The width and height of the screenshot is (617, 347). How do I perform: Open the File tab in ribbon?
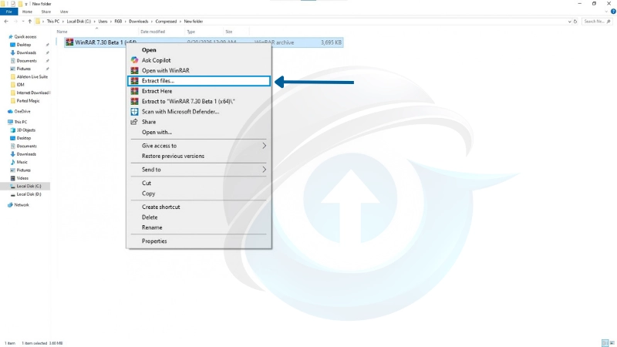click(8, 12)
